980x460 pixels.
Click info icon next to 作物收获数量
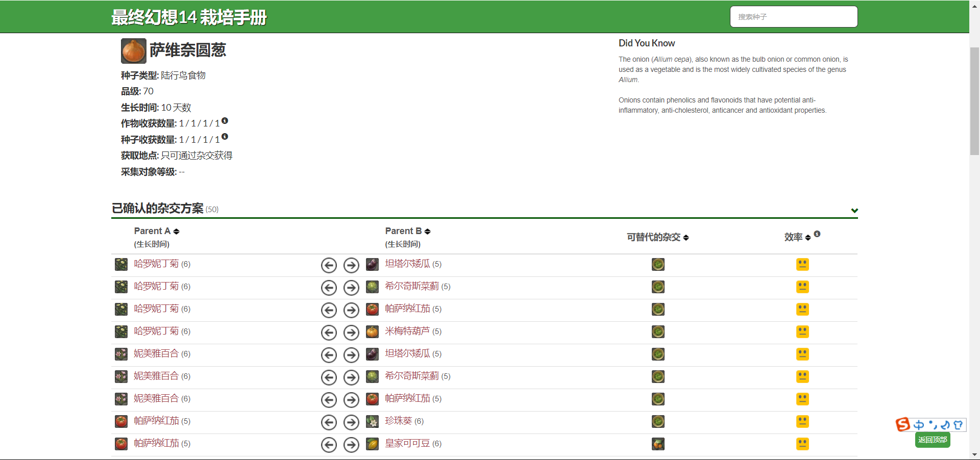pyautogui.click(x=225, y=121)
